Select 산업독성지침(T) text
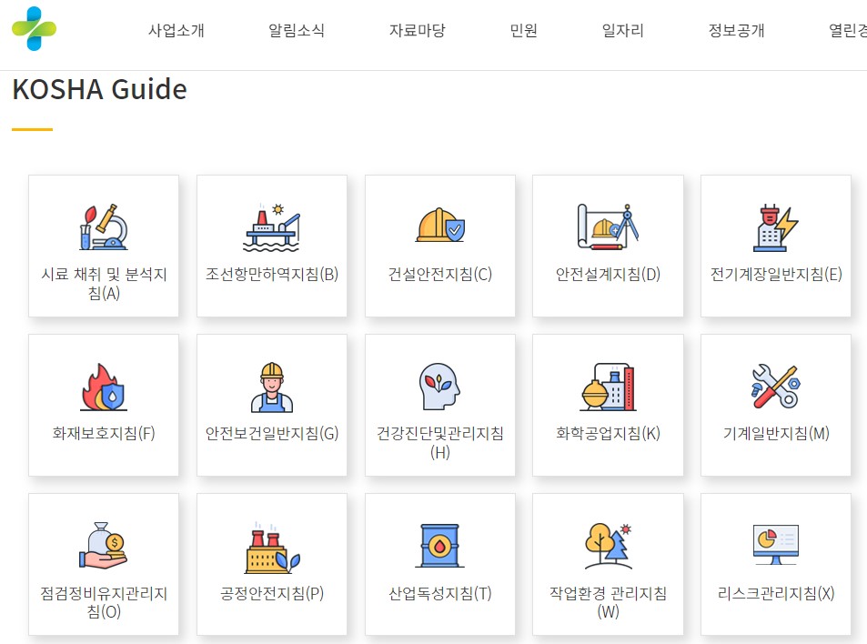The image size is (867, 644). [x=440, y=593]
